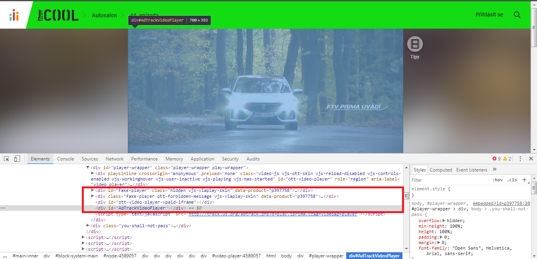Switch to the Console tab

click(66, 159)
